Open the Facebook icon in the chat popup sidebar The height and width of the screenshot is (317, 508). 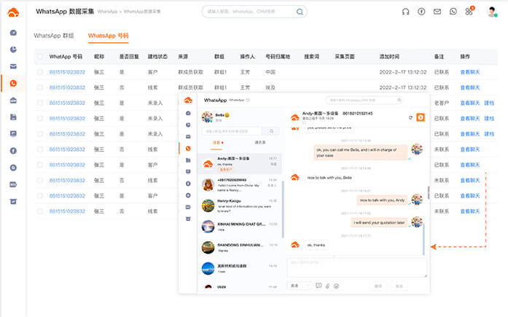pos(188,184)
